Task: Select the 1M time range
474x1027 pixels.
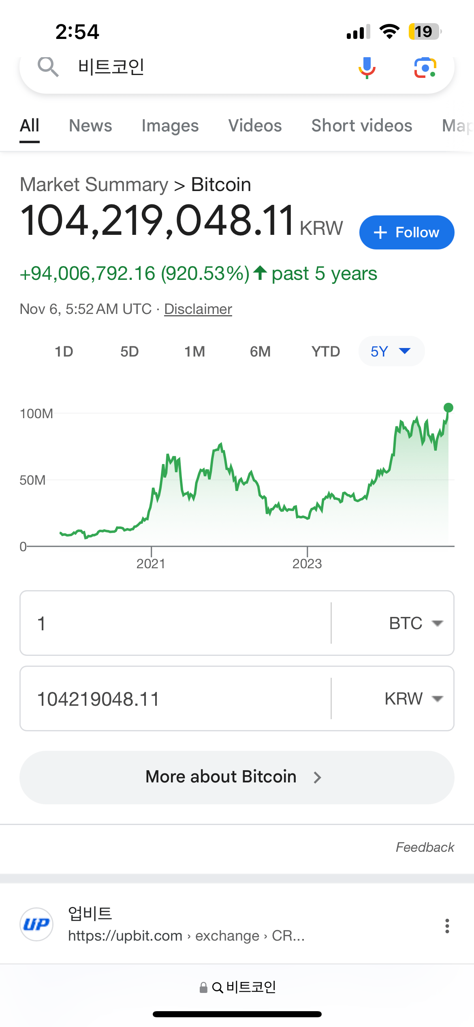Action: tap(194, 351)
